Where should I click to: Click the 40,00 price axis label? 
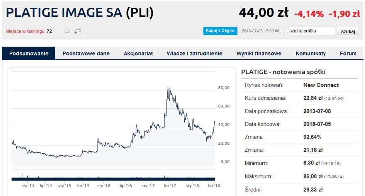pyautogui.click(x=224, y=124)
